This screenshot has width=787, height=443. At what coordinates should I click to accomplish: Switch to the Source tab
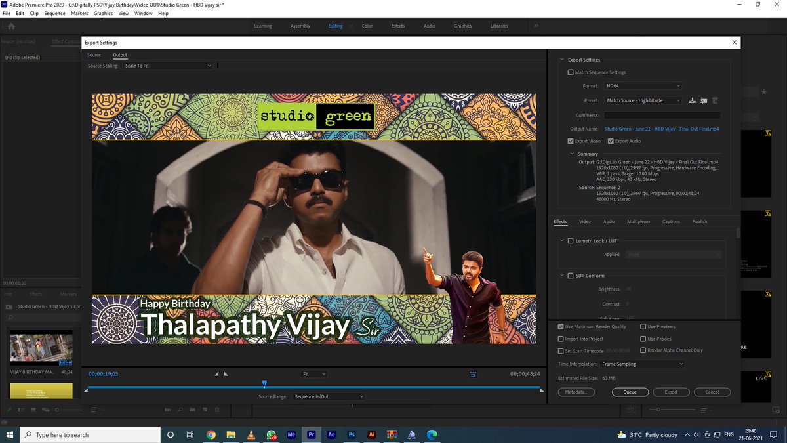click(x=94, y=55)
